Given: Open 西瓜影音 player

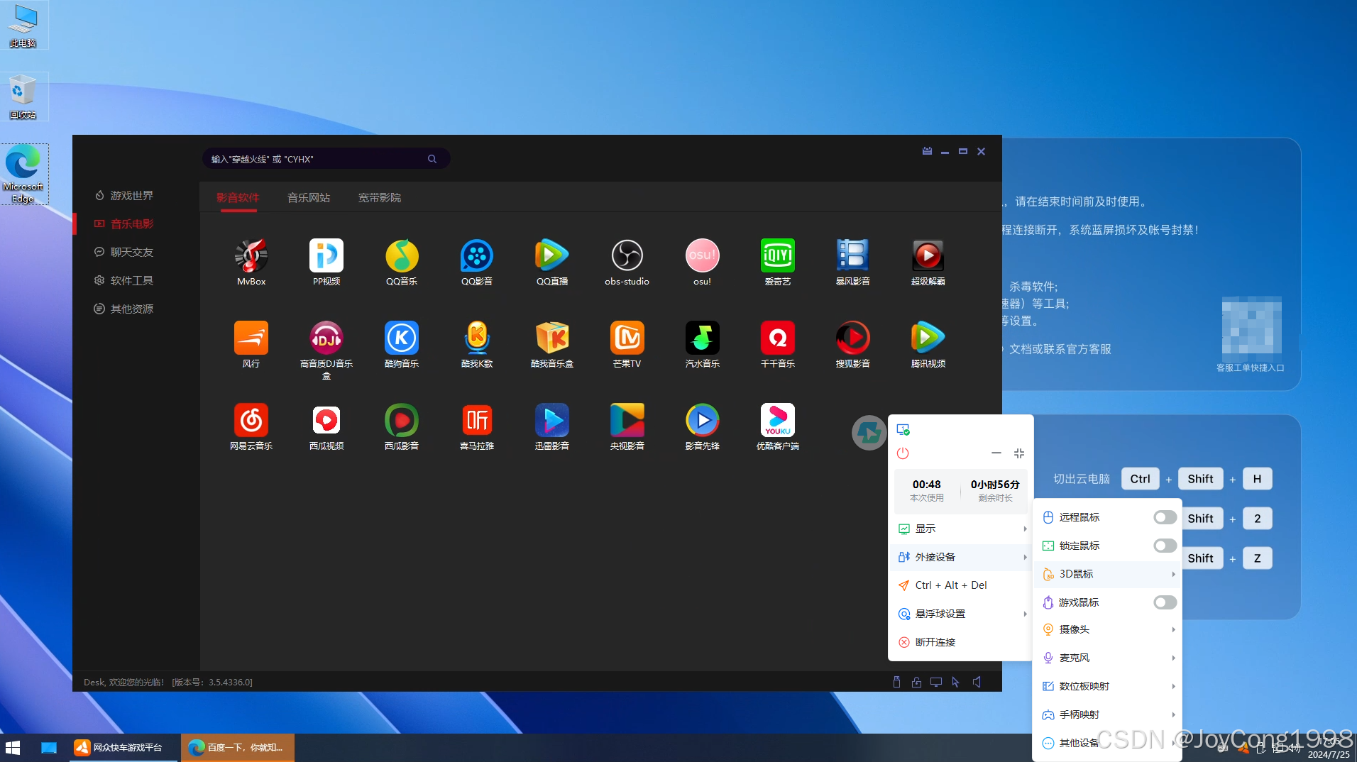Looking at the screenshot, I should pyautogui.click(x=402, y=426).
